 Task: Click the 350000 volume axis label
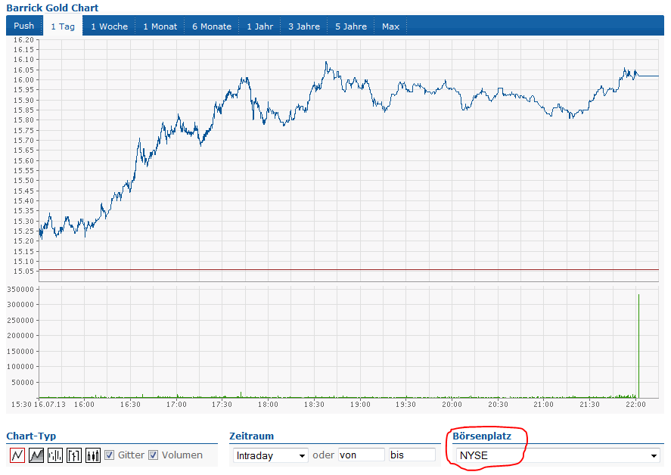coord(20,289)
